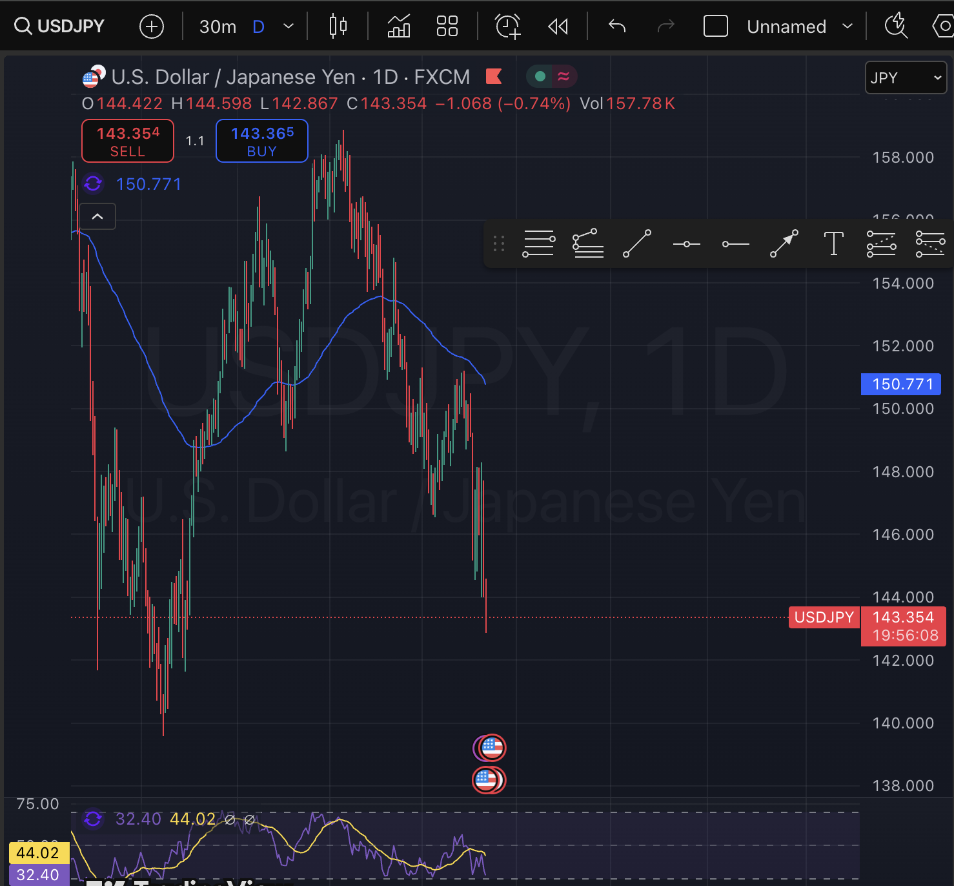The width and height of the screenshot is (954, 886).
Task: Open quick search with the lightning magnifier icon
Action: click(x=896, y=26)
